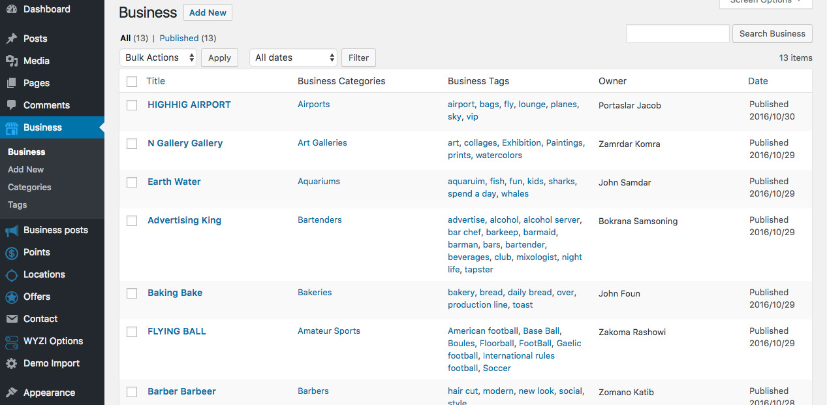Check the select-all checkbox in table header
This screenshot has height=405, width=827.
(x=132, y=82)
